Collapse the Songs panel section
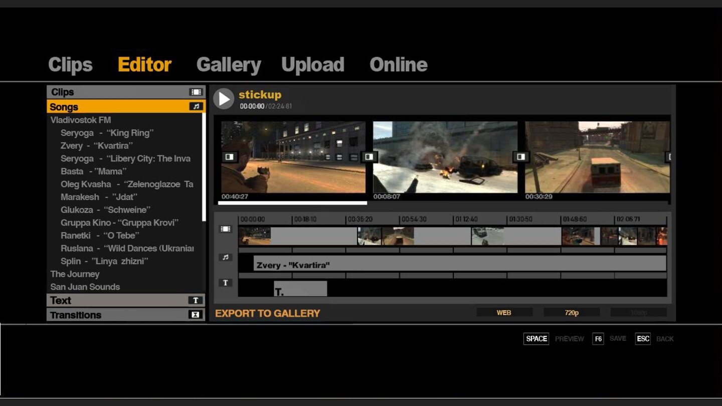This screenshot has width=722, height=406. tap(126, 107)
